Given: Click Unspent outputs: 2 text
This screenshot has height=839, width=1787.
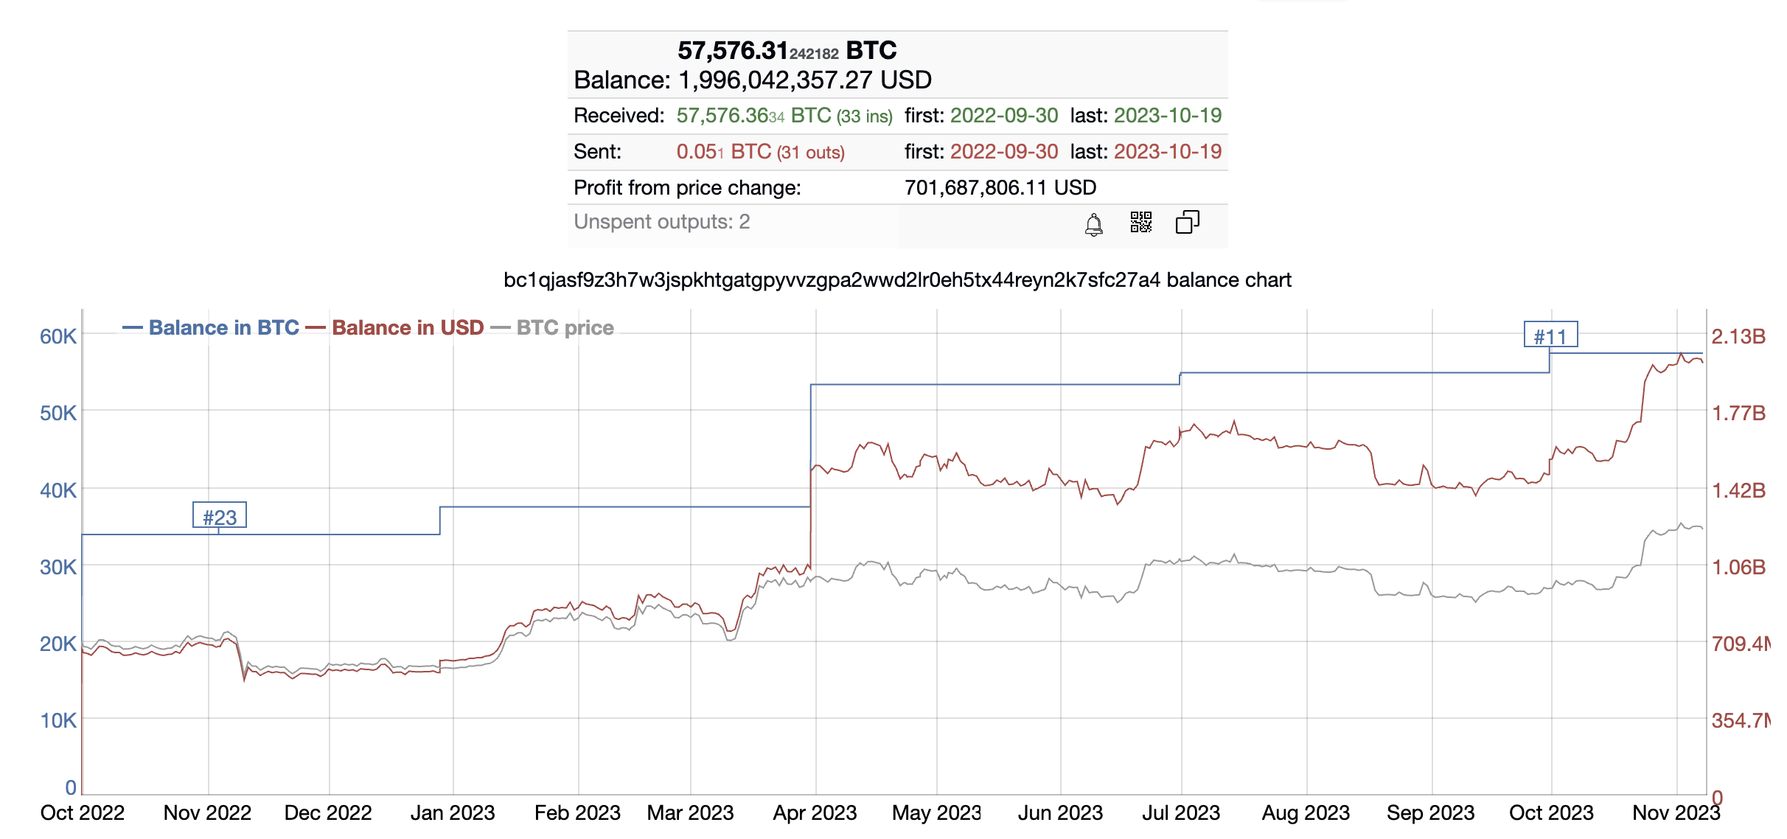Looking at the screenshot, I should coord(662,222).
